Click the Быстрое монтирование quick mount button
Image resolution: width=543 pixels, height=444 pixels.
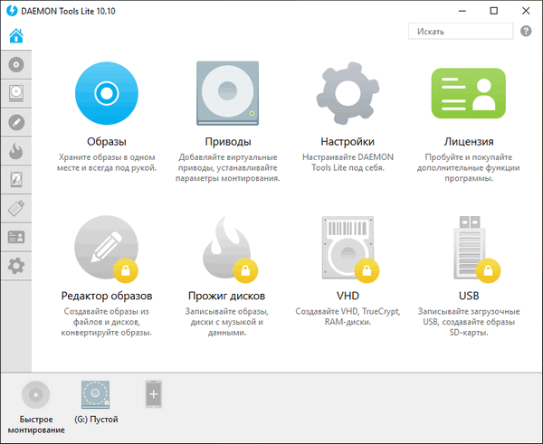pyautogui.click(x=36, y=397)
